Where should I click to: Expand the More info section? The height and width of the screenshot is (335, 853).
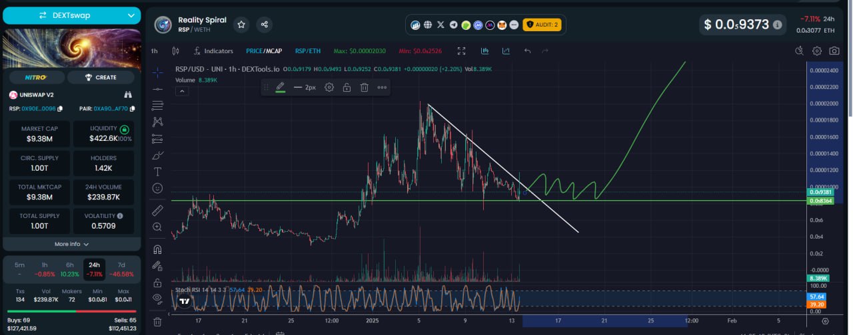click(x=72, y=244)
